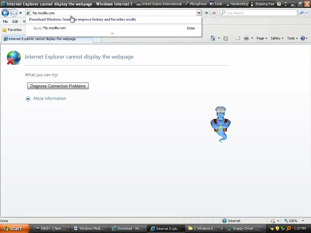Open the Safety menu
This screenshot has height=233, width=311.
277,38
